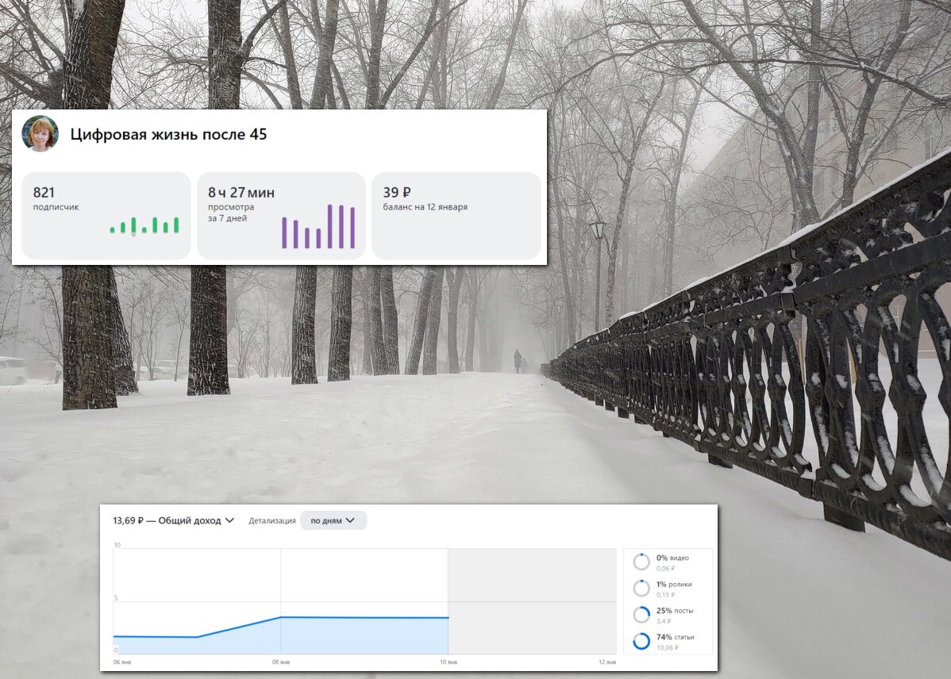The image size is (951, 679).
Task: Click the 'Детализация' label
Action: (x=271, y=521)
